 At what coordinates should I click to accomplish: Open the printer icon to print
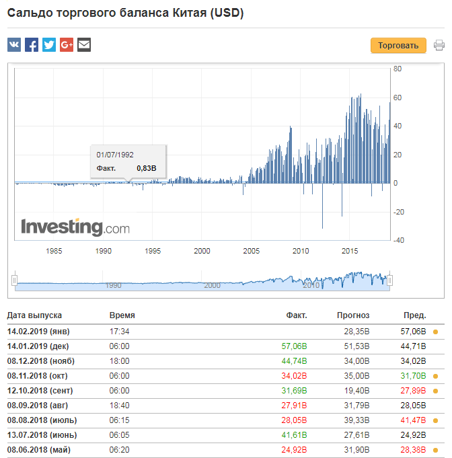pyautogui.click(x=439, y=45)
